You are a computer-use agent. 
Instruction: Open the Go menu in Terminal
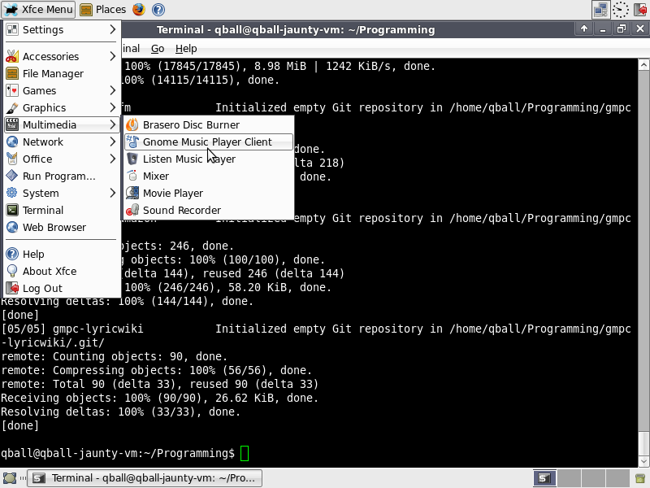pos(158,49)
